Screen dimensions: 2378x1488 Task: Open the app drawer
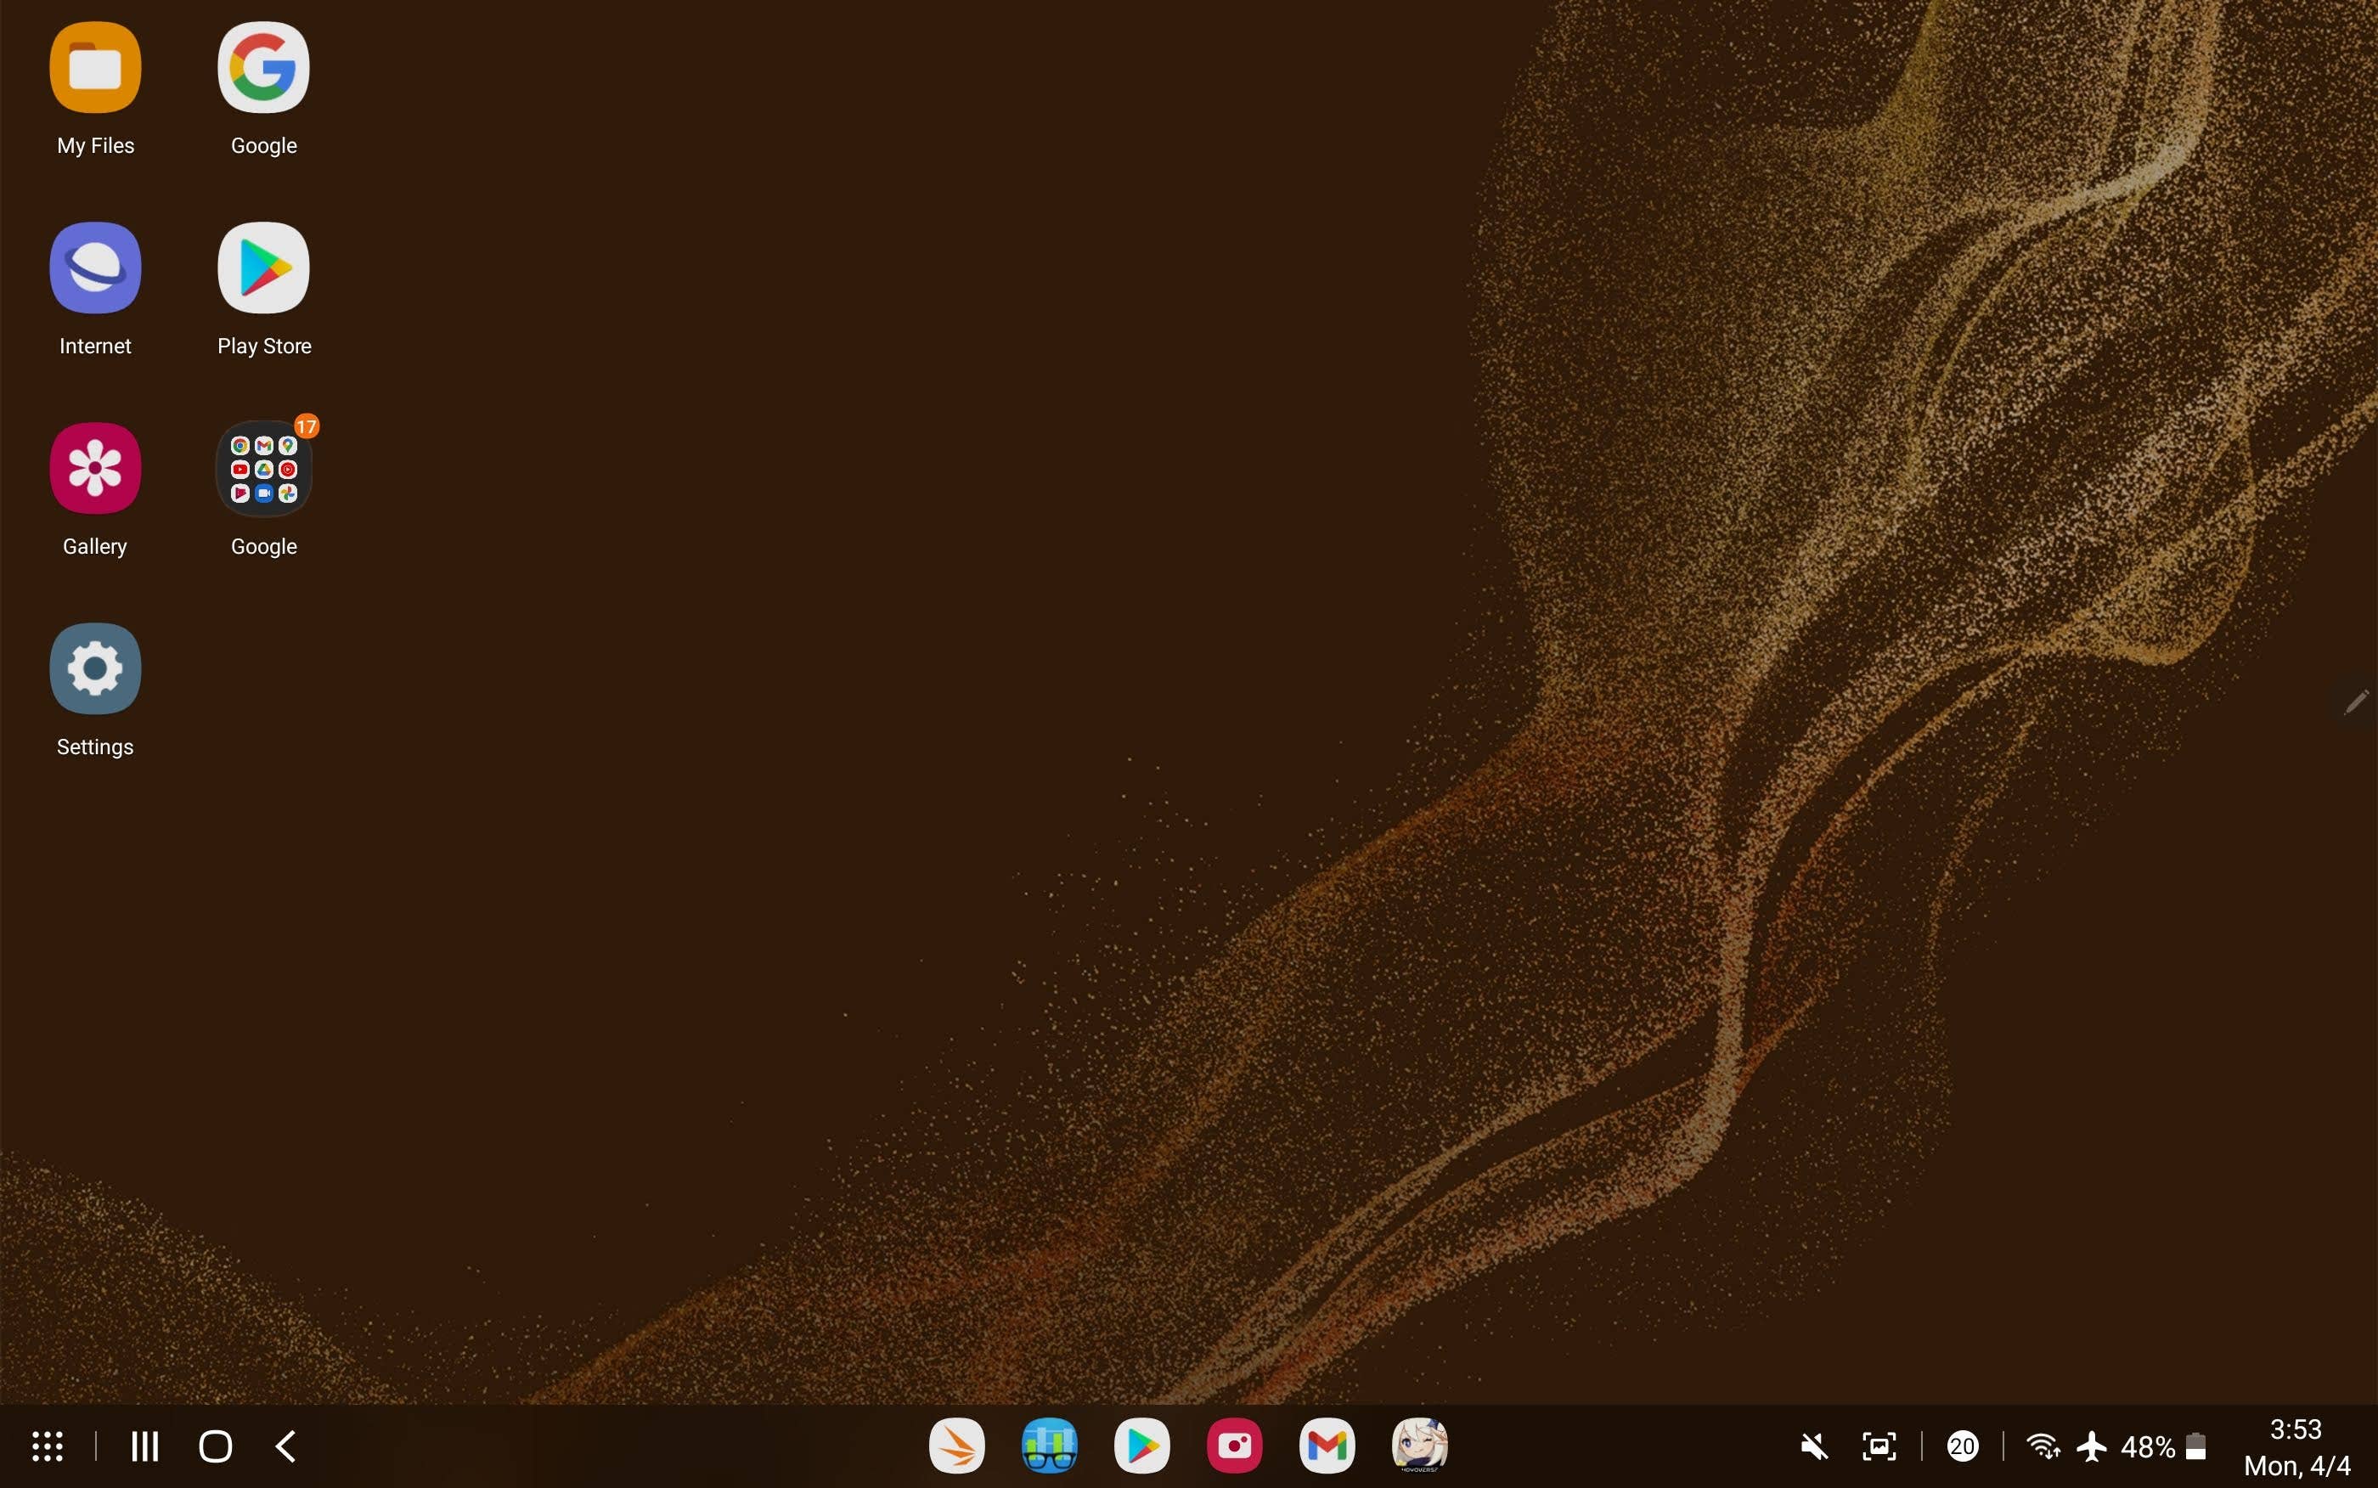(48, 1446)
